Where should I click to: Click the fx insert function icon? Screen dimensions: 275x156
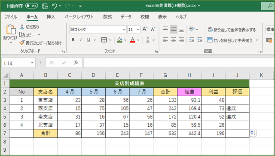76,63
